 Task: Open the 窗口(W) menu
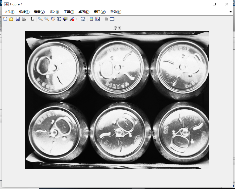(100, 12)
